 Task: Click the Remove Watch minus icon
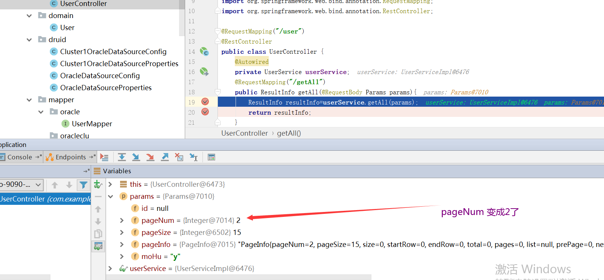[x=98, y=197]
